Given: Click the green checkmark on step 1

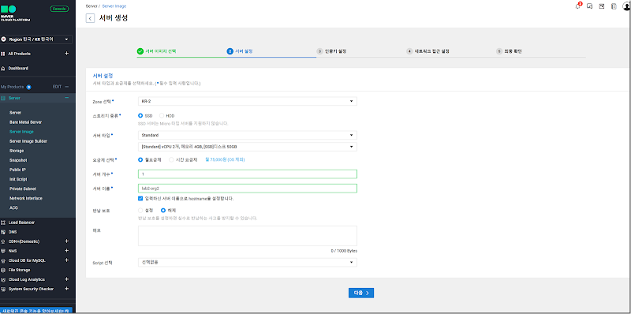Looking at the screenshot, I should tap(140, 51).
